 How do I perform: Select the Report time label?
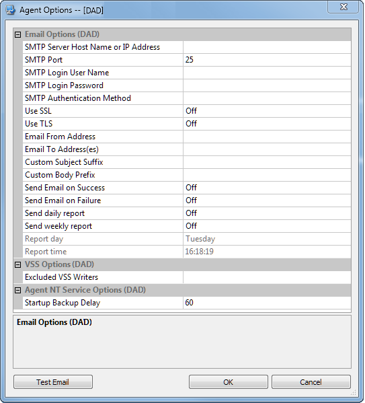tap(46, 252)
